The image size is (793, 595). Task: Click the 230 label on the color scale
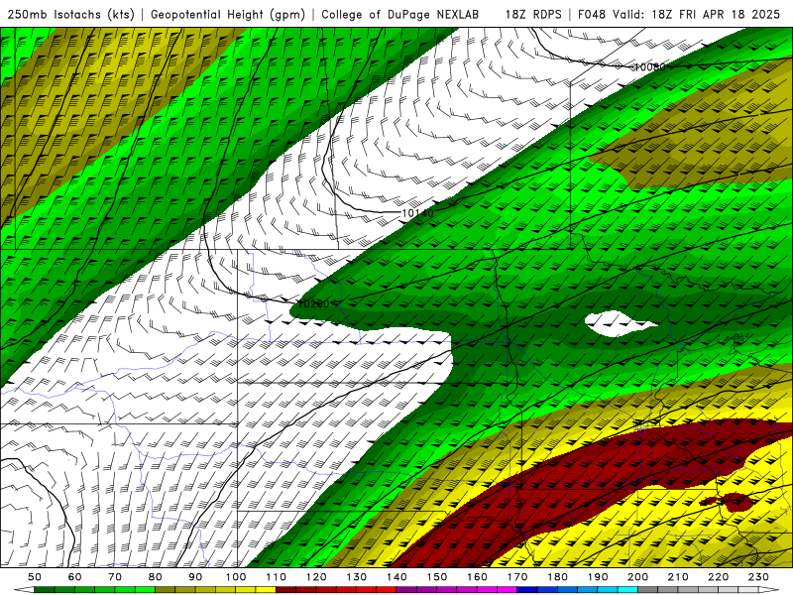pos(758,577)
